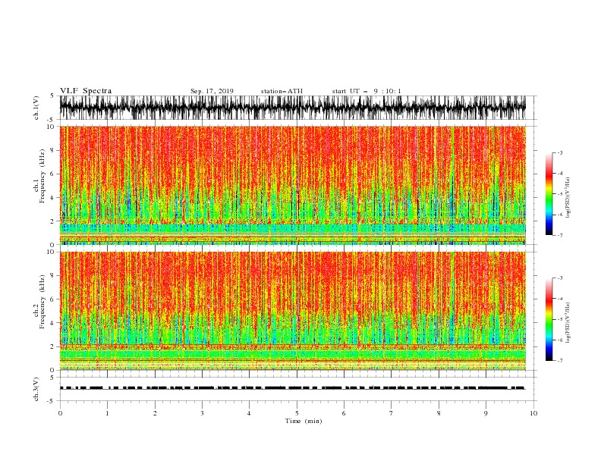Click the 6 kHz tick label on ch.2 axis
The height and width of the screenshot is (464, 601).
point(52,299)
